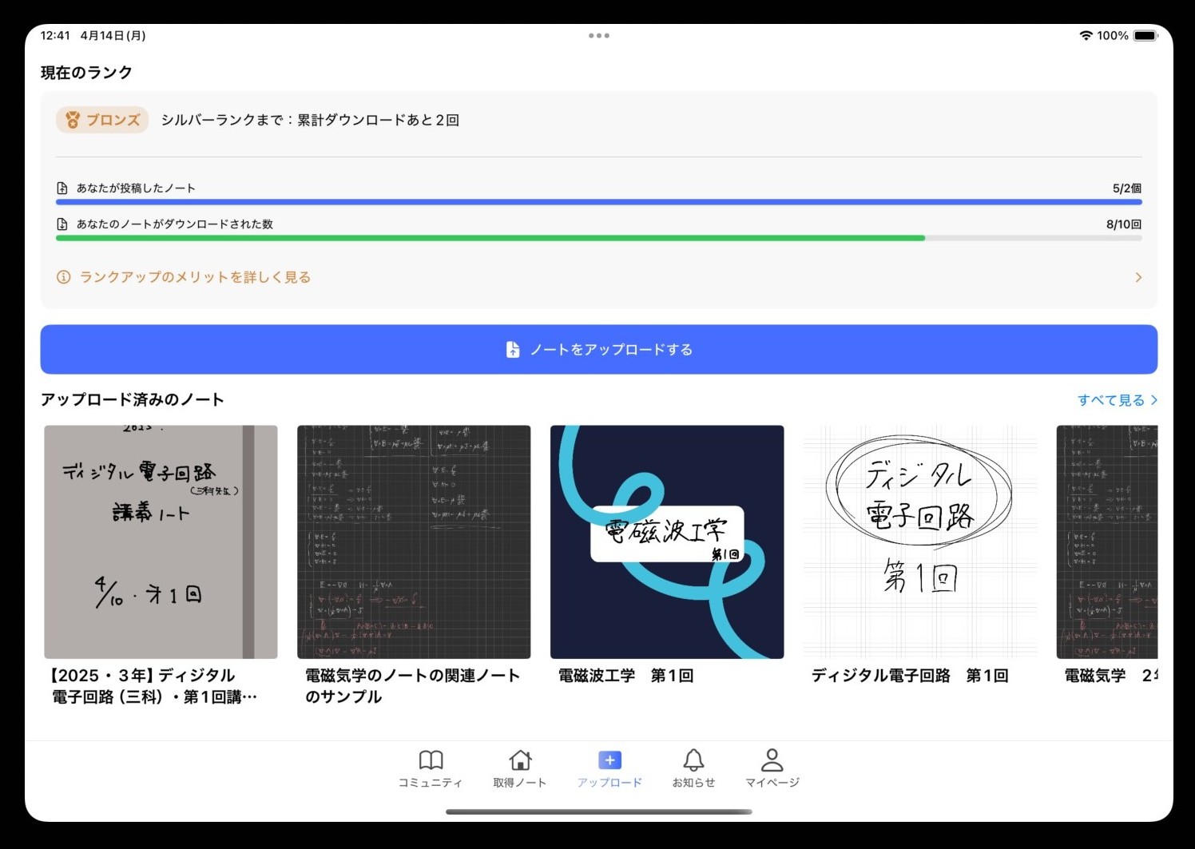Tap the posted notes document icon
Viewport: 1195px width, 849px height.
(62, 188)
